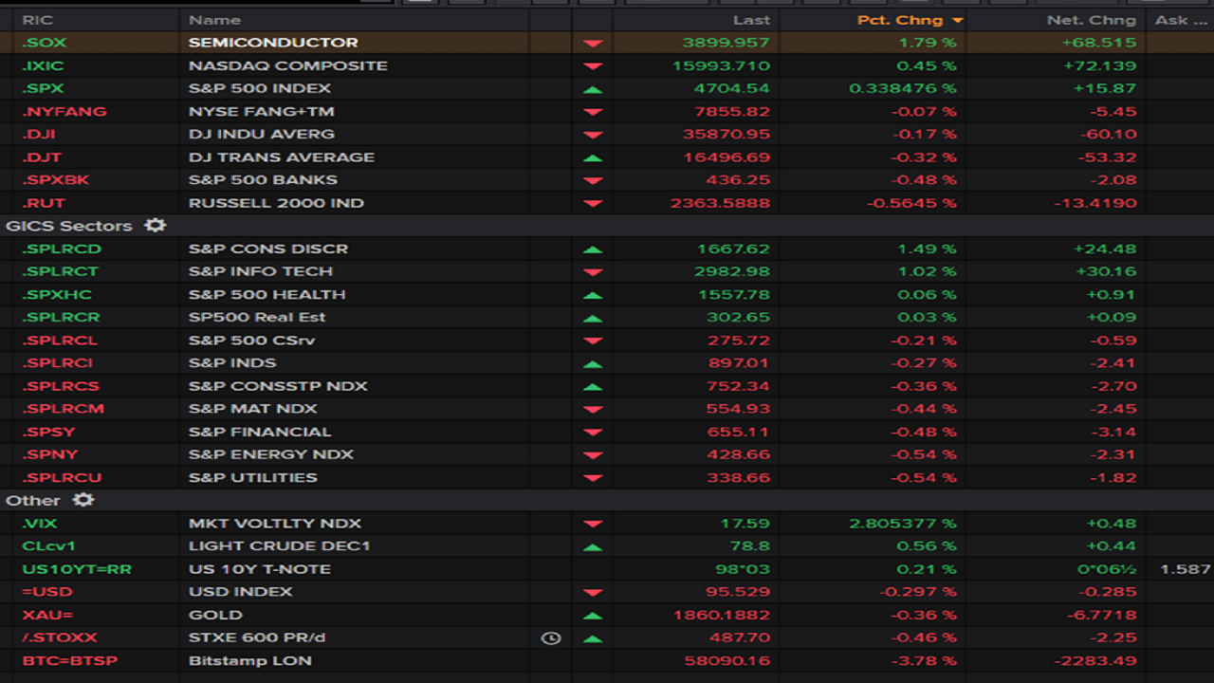
Task: Sort by the Name column header
Action: 214,20
